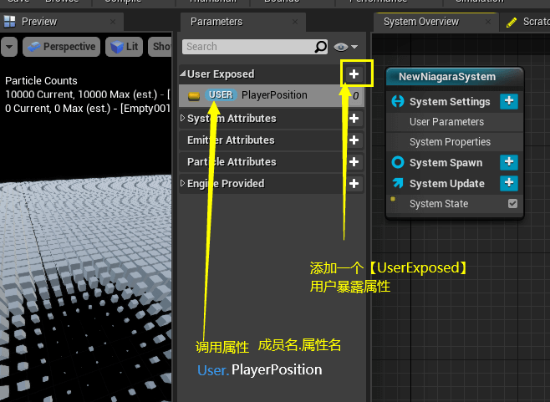Expand the Engine Provided section
The height and width of the screenshot is (402, 550).
point(182,184)
